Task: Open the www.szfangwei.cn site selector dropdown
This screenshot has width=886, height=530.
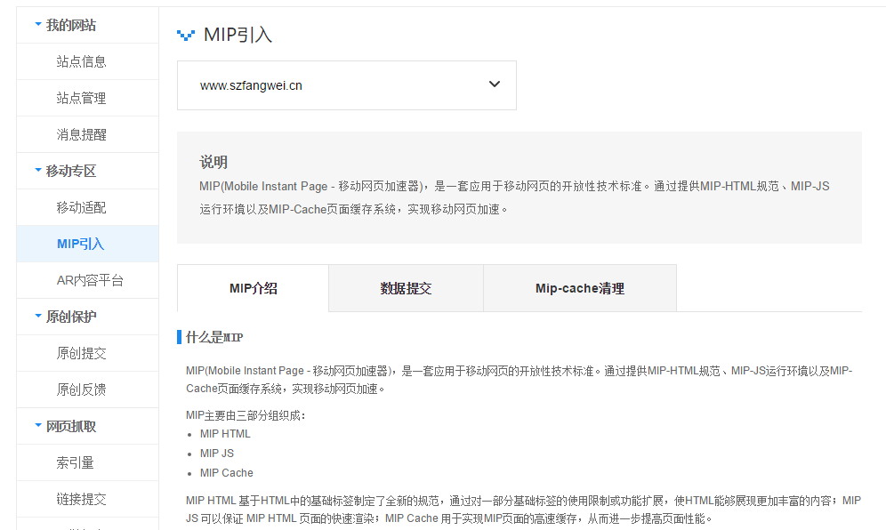Action: pyautogui.click(x=494, y=84)
